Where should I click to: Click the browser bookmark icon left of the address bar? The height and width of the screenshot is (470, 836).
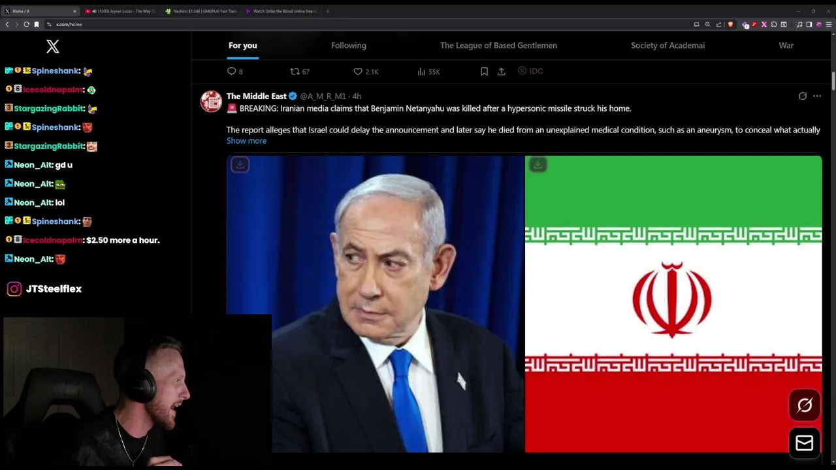[37, 24]
